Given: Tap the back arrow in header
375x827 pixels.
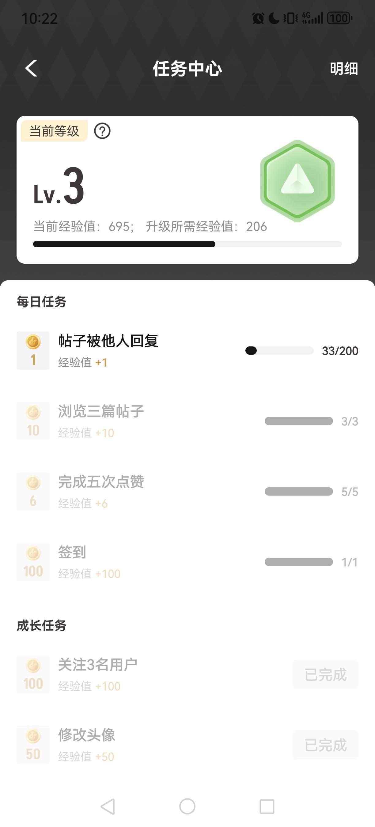Looking at the screenshot, I should pyautogui.click(x=32, y=68).
